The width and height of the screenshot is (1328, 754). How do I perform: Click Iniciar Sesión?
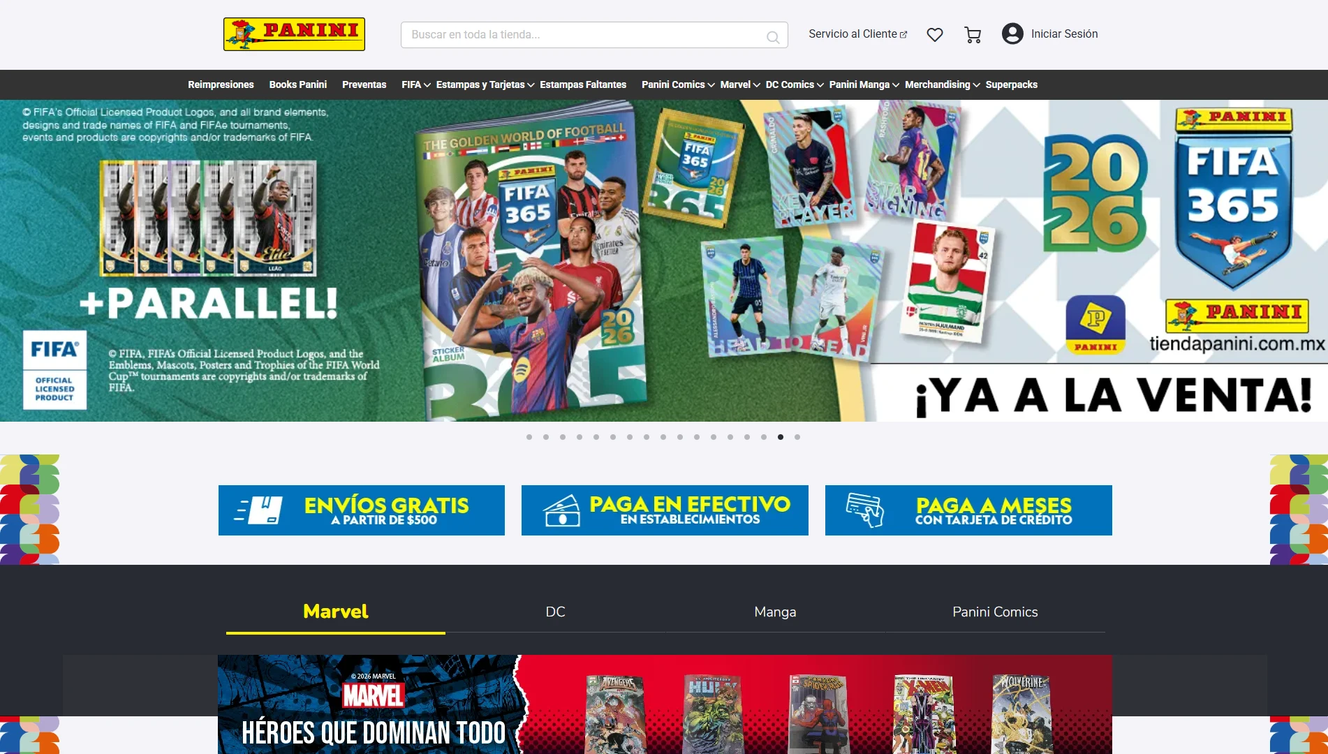(x=1064, y=34)
